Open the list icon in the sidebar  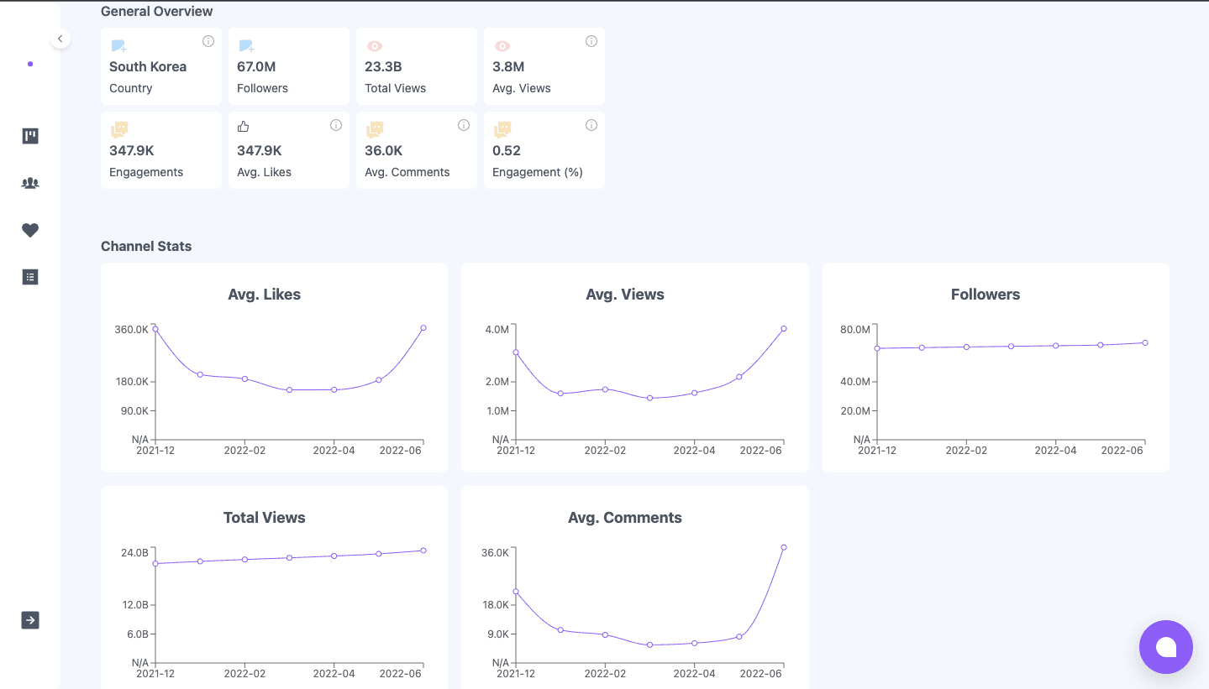click(x=30, y=277)
